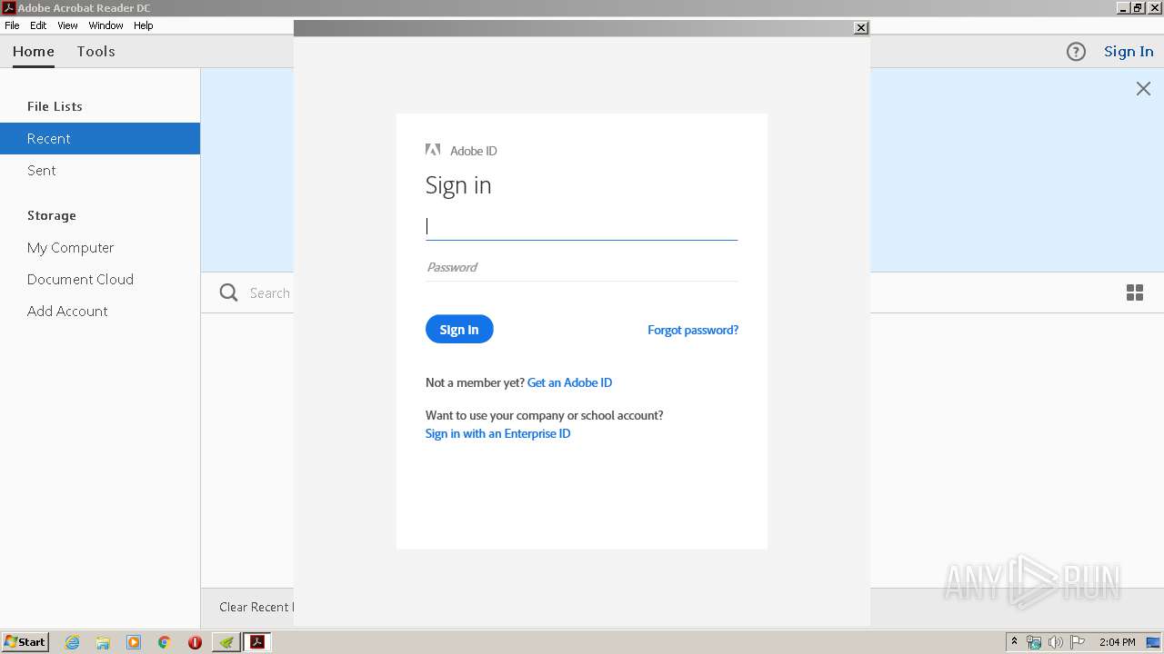The image size is (1164, 654).
Task: Click Sign in with an Enterprise ID
Action: click(497, 433)
